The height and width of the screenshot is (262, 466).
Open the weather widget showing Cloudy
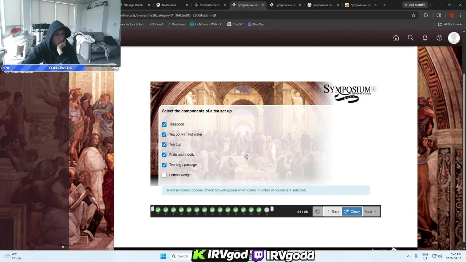tap(14, 256)
